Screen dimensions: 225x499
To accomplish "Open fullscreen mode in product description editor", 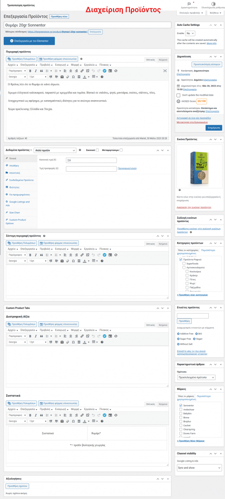I will coord(165,71).
